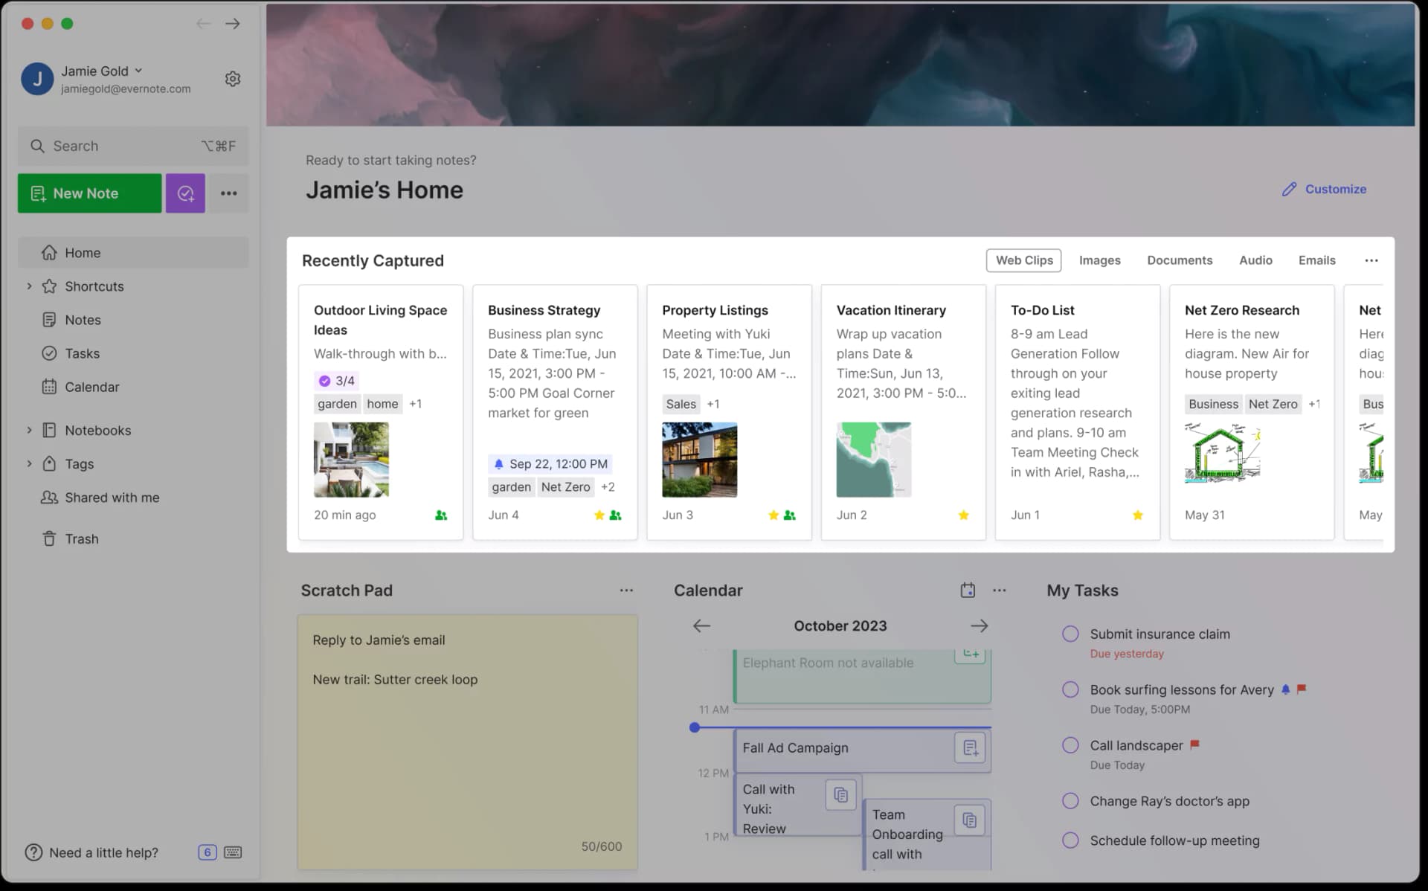Create a note with the New Note button
1428x891 pixels.
click(89, 193)
